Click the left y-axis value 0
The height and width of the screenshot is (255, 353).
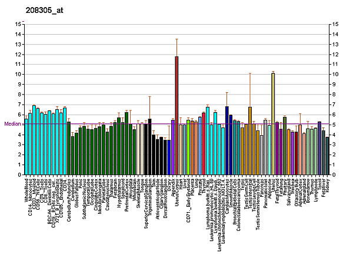tap(19, 175)
